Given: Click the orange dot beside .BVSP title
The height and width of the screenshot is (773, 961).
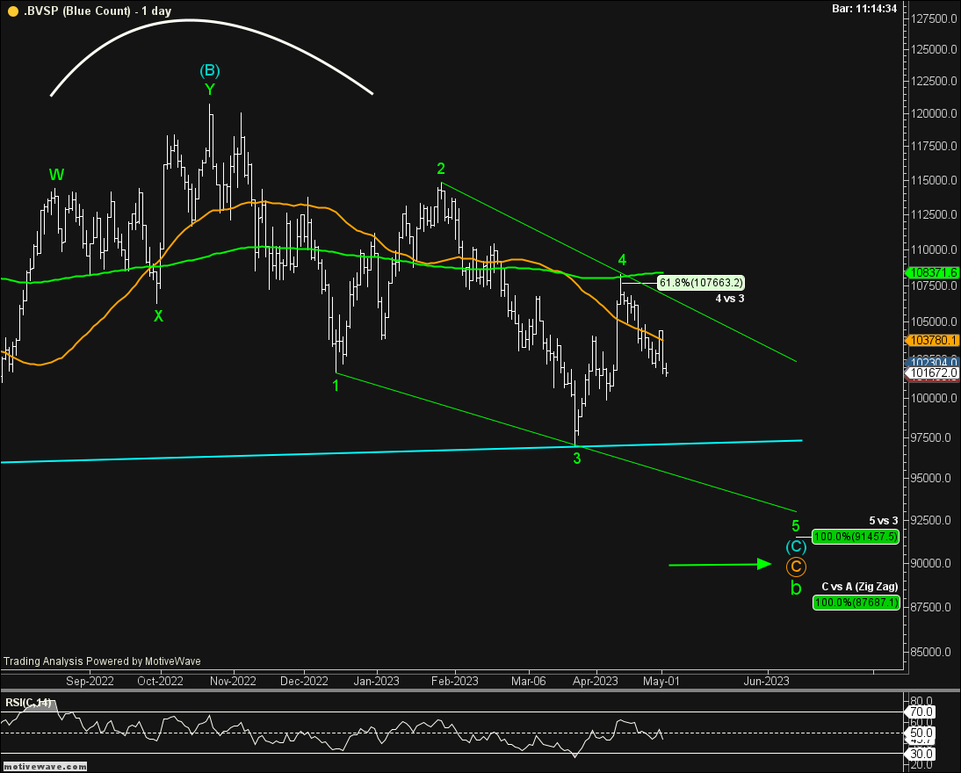Looking at the screenshot, I should (13, 11).
